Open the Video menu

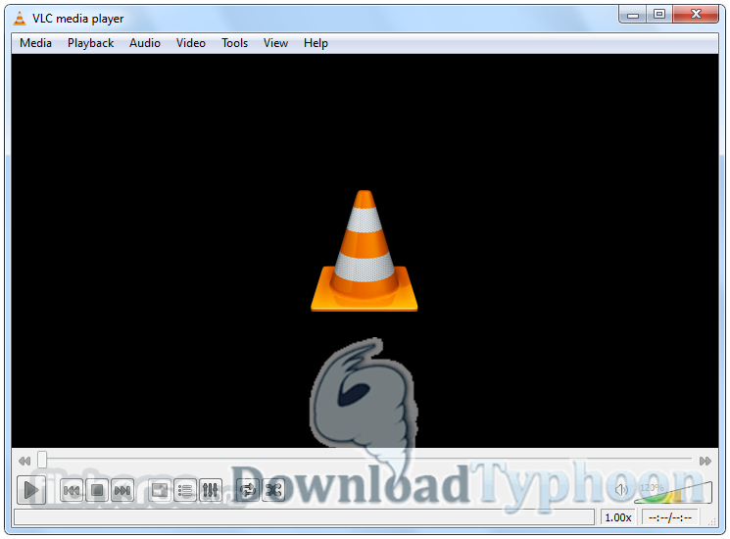pyautogui.click(x=190, y=43)
